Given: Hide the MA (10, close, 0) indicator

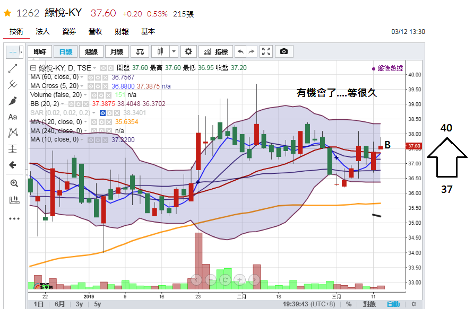Looking at the screenshot, I should pos(90,140).
